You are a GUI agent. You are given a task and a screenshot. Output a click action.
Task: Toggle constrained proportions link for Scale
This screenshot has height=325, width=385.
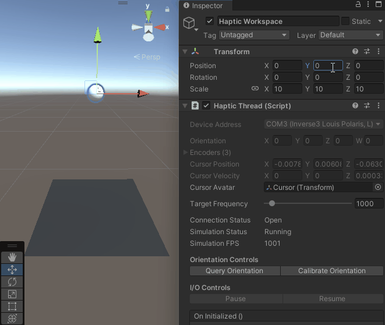255,89
